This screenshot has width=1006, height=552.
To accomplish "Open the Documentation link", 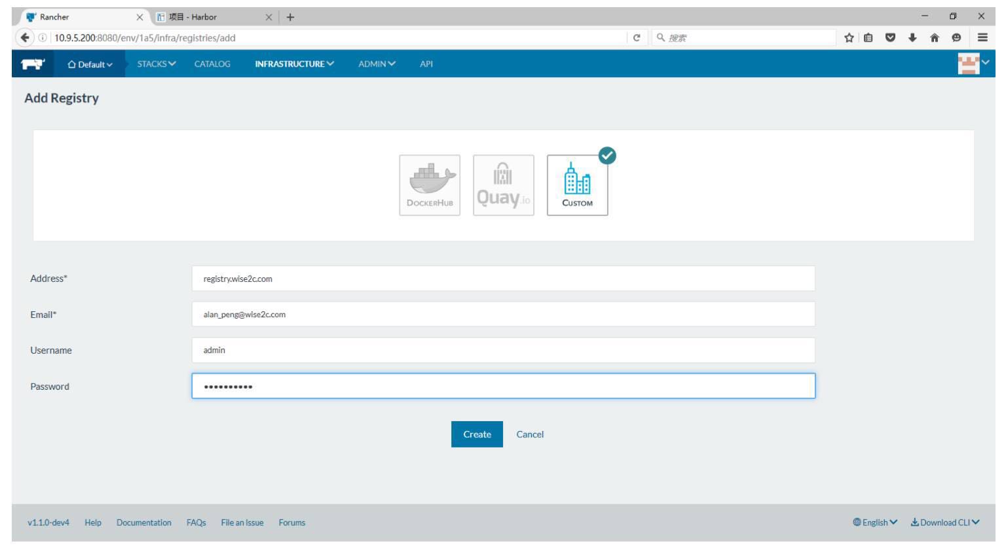I will [x=144, y=523].
